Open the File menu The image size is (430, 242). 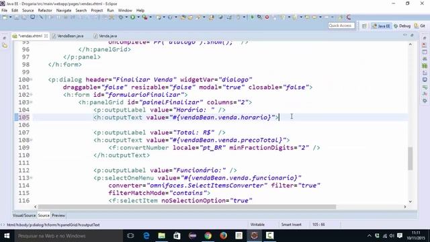(x=5, y=11)
